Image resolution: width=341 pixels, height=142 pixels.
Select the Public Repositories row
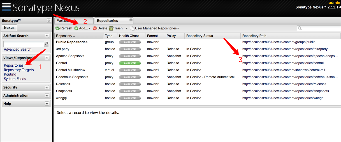[x=198, y=42]
